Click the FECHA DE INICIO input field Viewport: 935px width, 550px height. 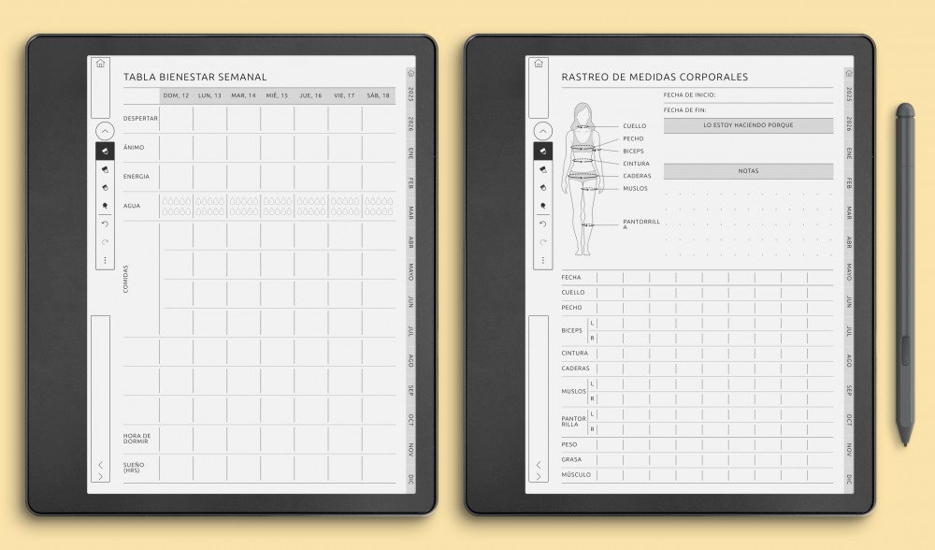tap(748, 97)
